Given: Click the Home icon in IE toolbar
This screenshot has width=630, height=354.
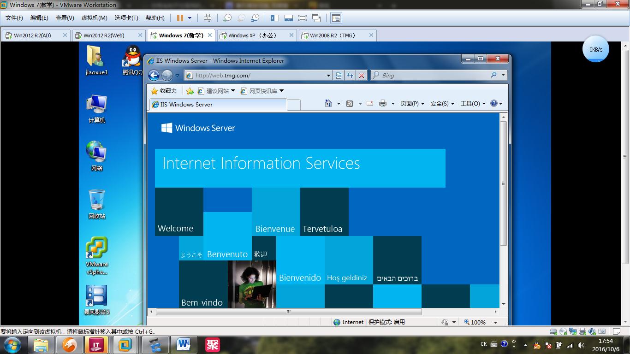Looking at the screenshot, I should (x=328, y=104).
